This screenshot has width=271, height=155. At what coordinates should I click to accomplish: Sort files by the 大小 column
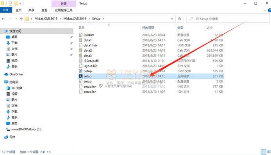point(210,27)
